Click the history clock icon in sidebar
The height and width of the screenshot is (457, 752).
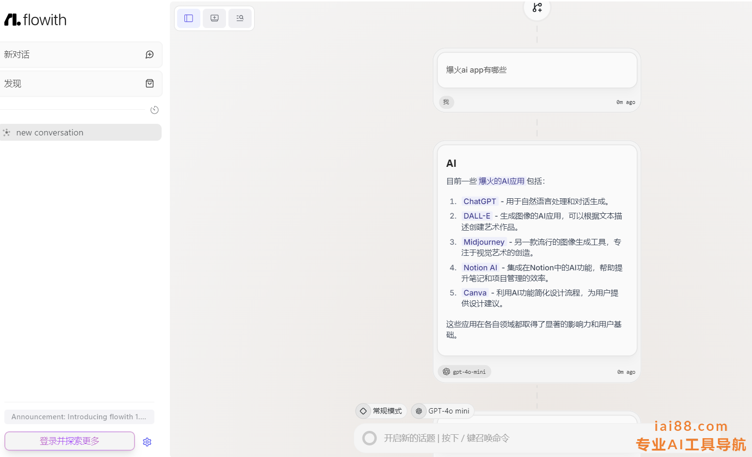[154, 110]
